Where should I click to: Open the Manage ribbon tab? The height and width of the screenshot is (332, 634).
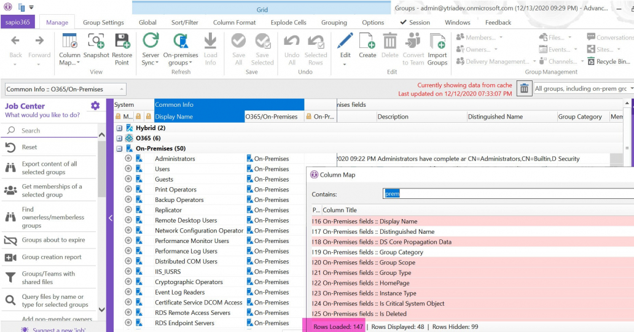(57, 22)
